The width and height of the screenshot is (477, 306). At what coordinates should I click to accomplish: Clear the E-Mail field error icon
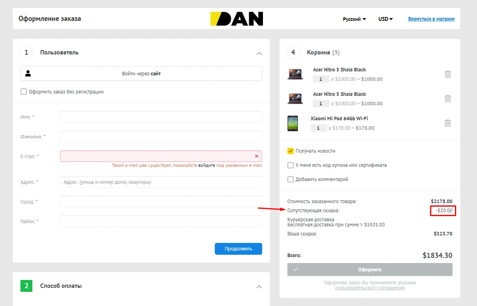click(x=257, y=156)
